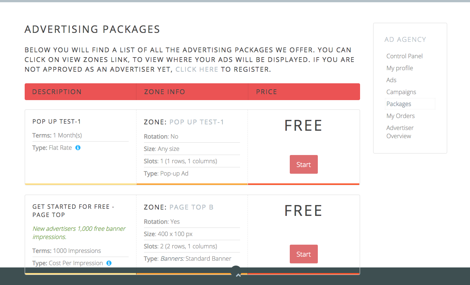Click the Price column header
This screenshot has height=285, width=470.
click(267, 92)
